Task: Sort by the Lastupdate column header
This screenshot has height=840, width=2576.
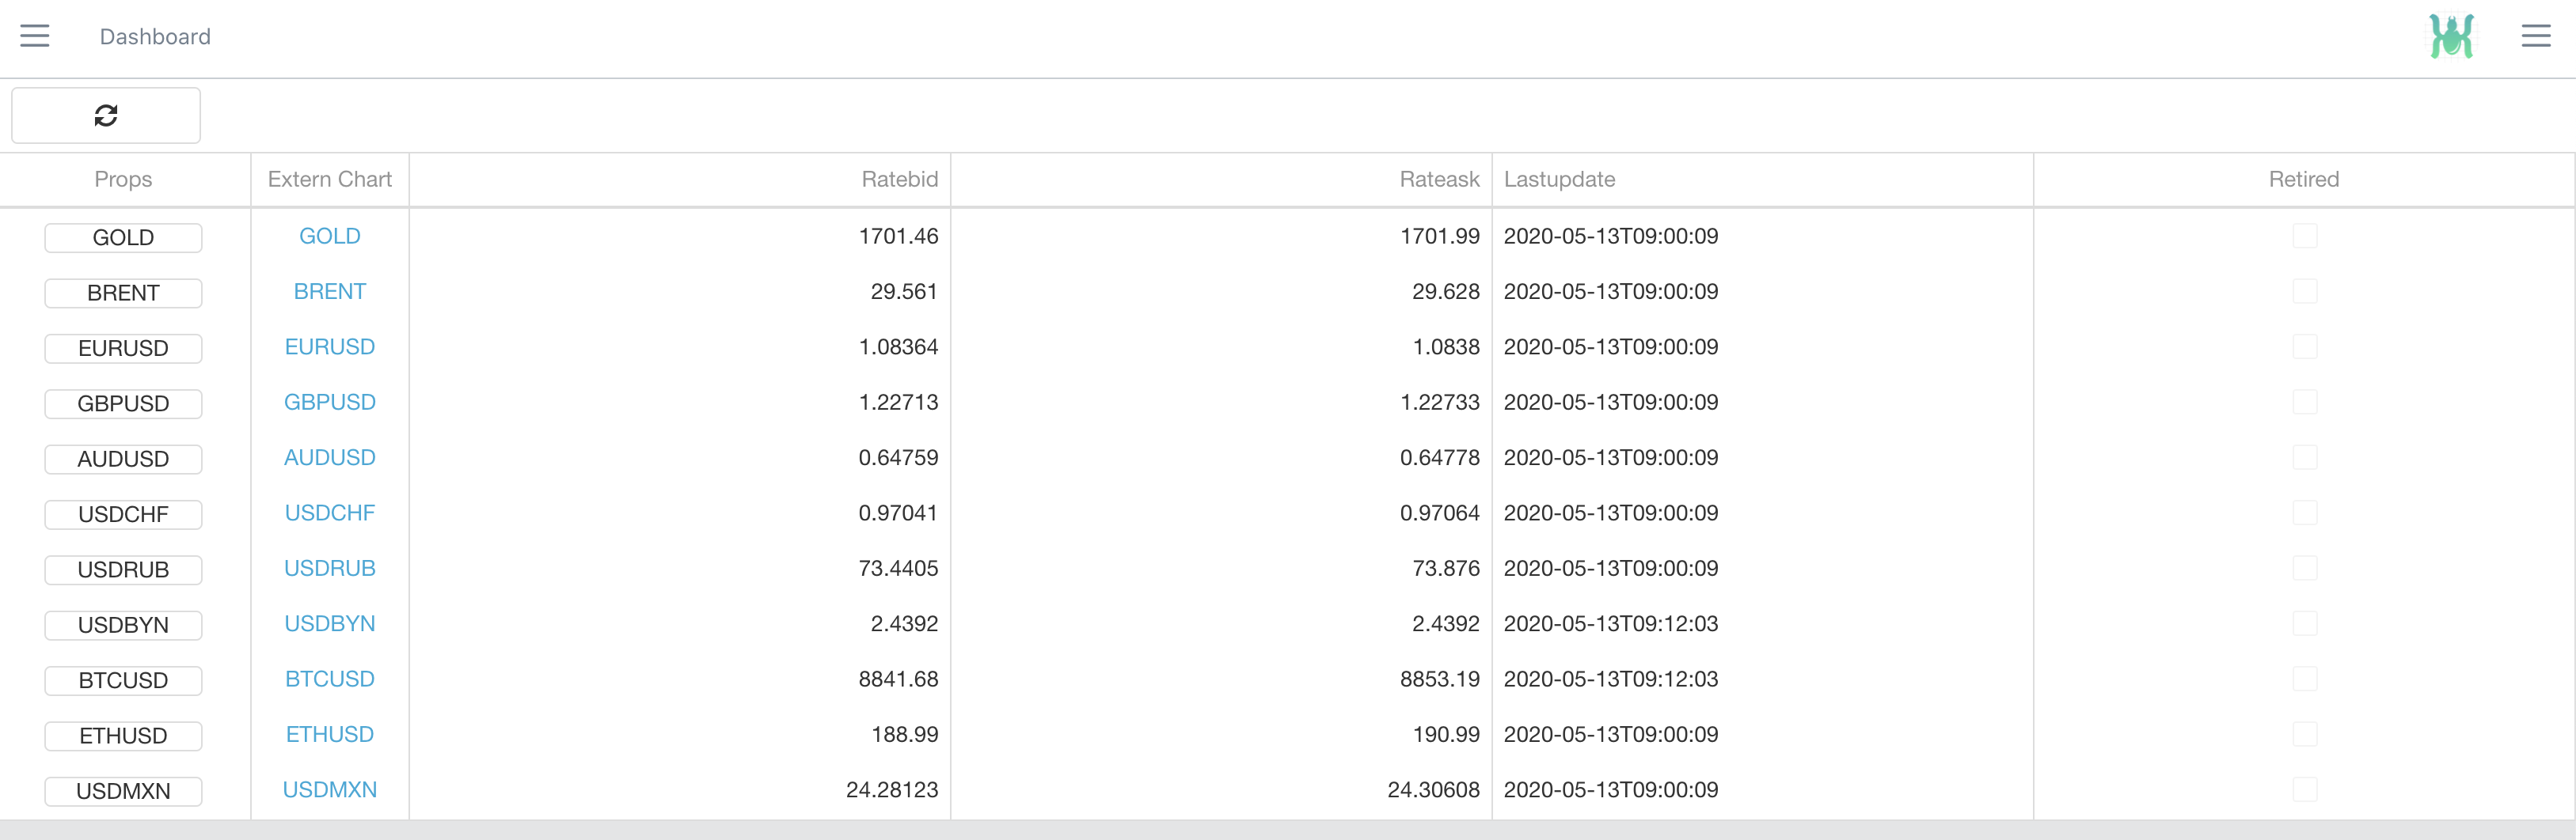Action: [1559, 180]
